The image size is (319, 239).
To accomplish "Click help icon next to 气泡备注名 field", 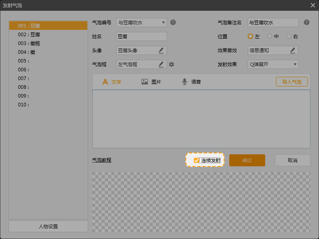I will click(306, 22).
